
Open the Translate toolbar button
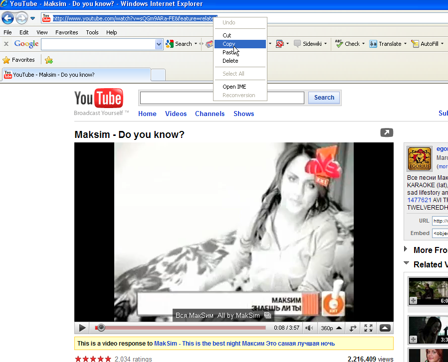373,44
